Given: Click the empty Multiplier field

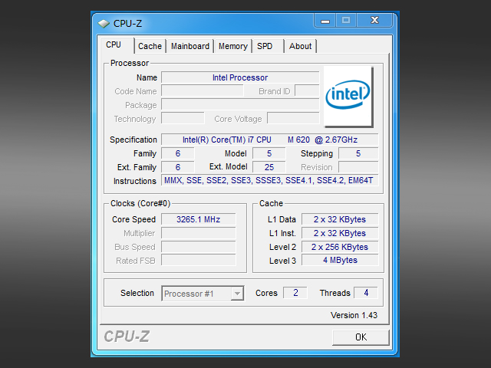Looking at the screenshot, I should tap(199, 233).
